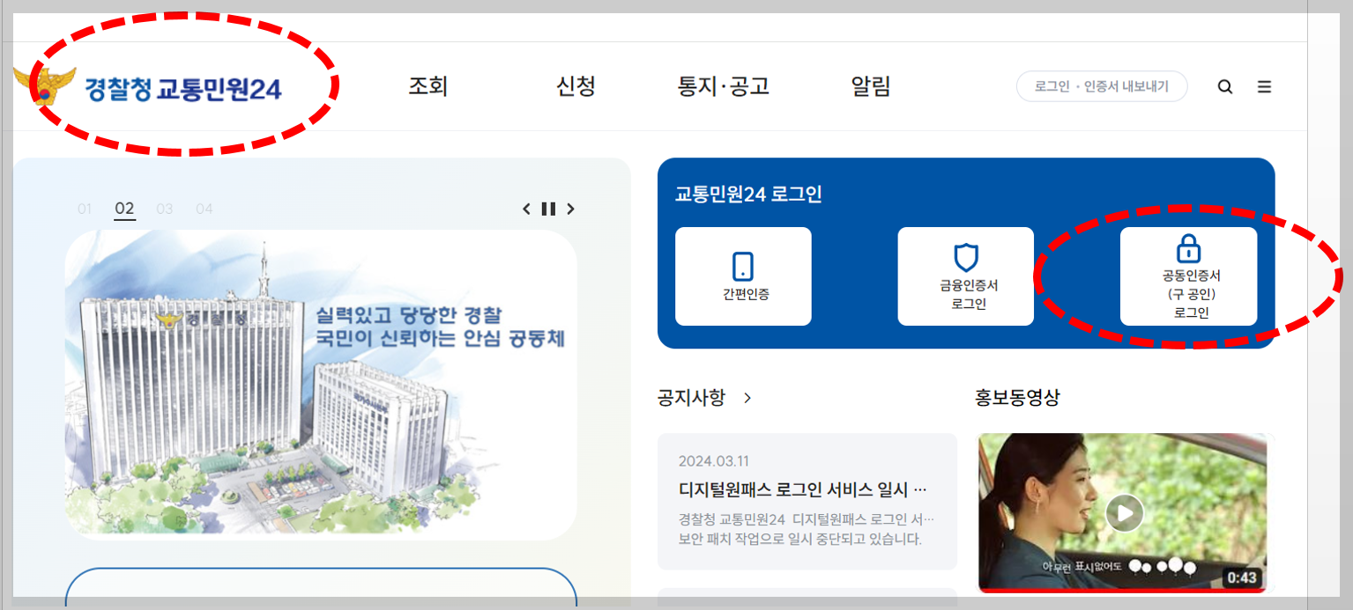
Task: Select 간편인증 login option
Action: tap(743, 276)
